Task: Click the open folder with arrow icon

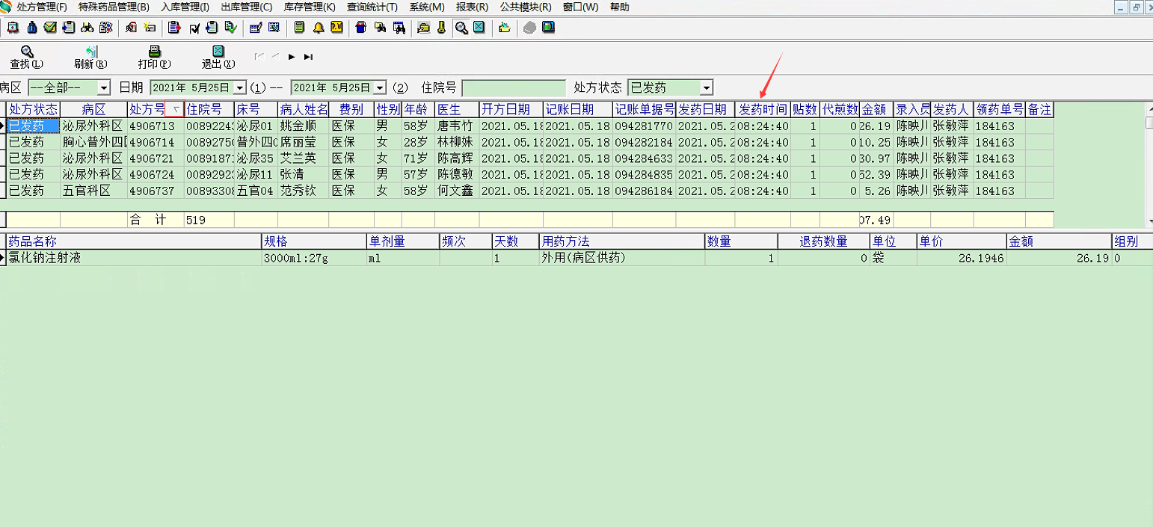Action: (505, 28)
